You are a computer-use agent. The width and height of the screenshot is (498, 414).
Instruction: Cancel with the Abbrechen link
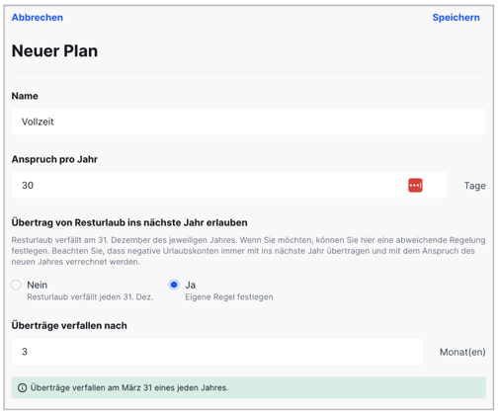[x=38, y=18]
